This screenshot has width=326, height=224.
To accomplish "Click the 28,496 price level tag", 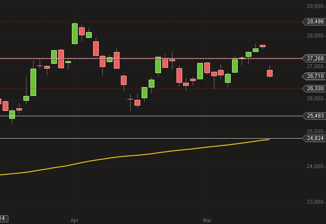I will [x=314, y=22].
